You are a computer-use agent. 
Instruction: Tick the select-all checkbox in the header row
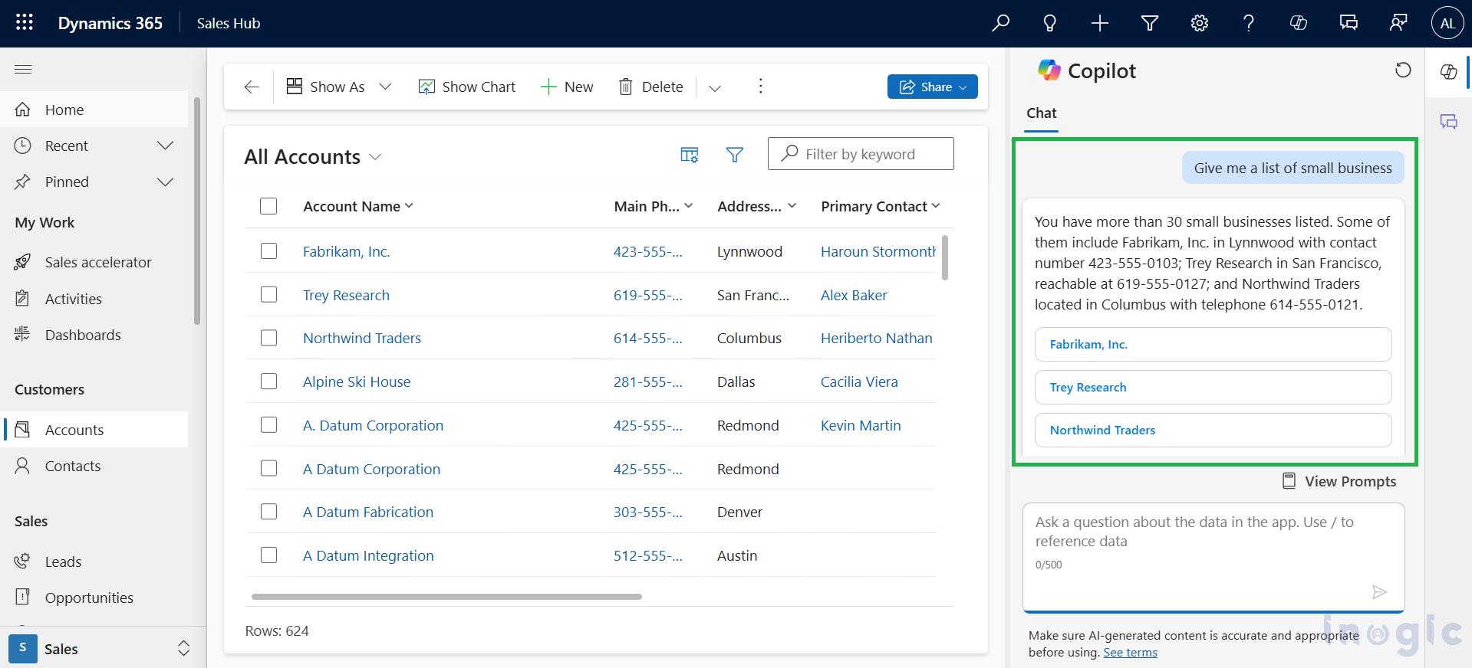[x=268, y=206]
